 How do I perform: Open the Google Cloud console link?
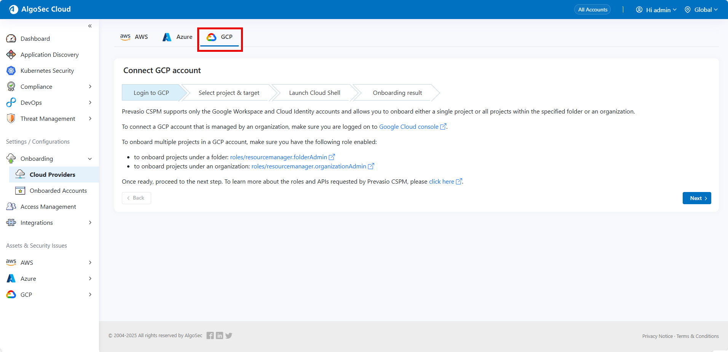pyautogui.click(x=409, y=126)
